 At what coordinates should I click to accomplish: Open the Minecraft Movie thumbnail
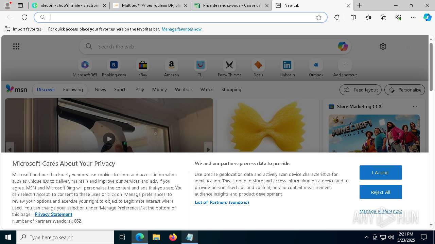pos(374,133)
